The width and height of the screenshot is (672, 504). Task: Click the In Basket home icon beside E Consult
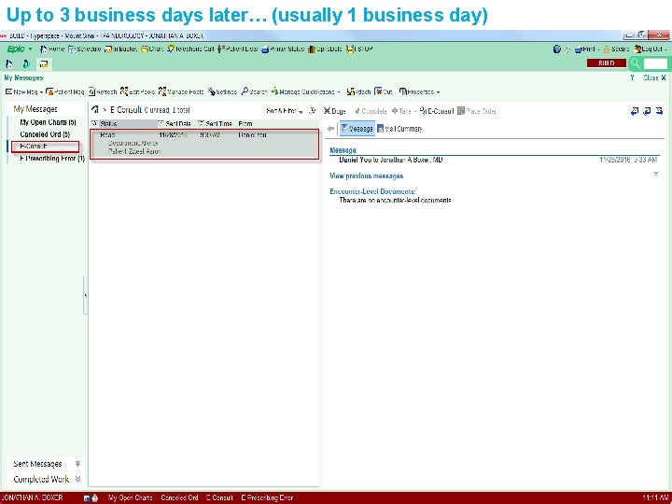pos(95,110)
